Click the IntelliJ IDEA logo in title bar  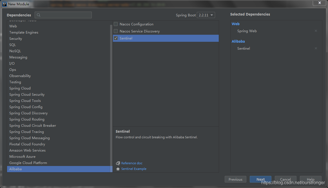[x=5, y=4]
